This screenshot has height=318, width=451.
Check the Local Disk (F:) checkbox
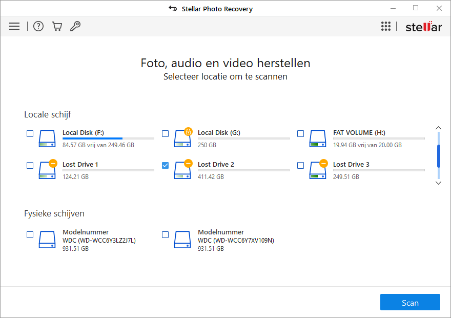tap(30, 133)
